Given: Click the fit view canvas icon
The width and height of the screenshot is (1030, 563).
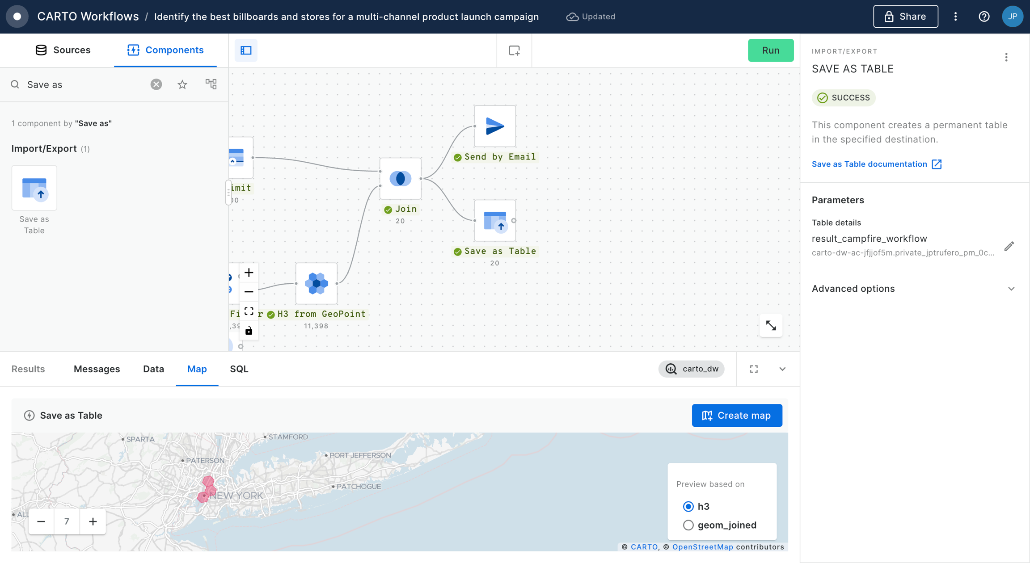Looking at the screenshot, I should click(x=249, y=311).
